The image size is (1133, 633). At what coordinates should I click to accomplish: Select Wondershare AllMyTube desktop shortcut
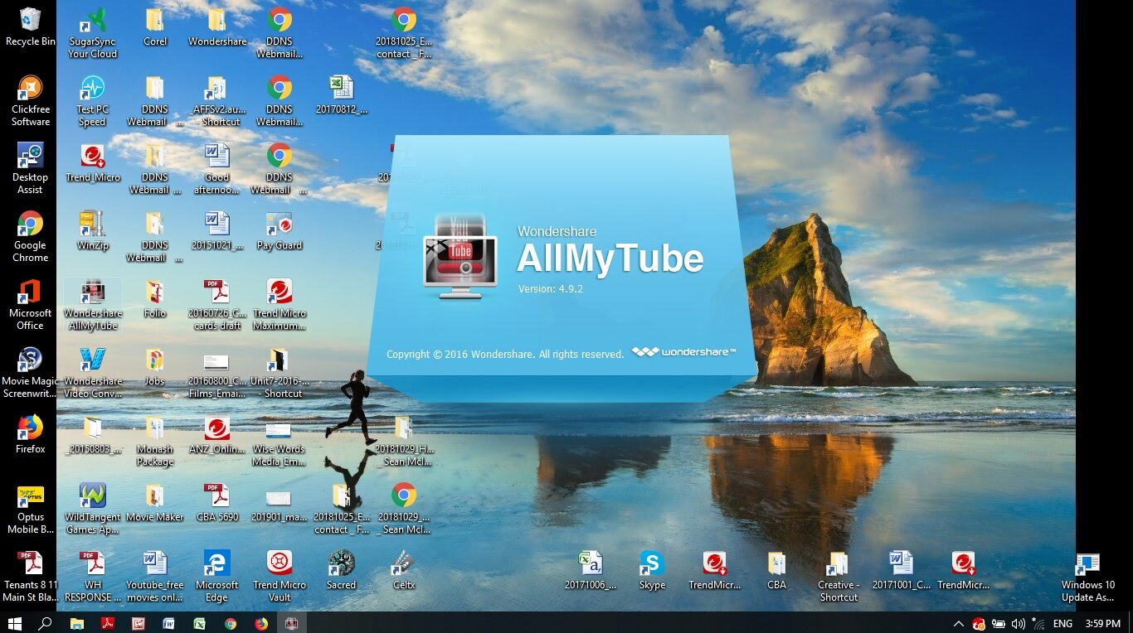point(93,305)
